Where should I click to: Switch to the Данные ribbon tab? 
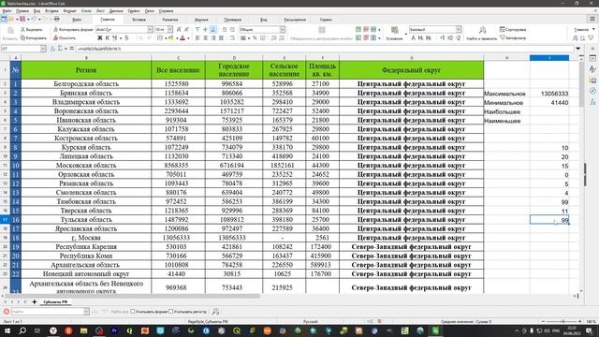click(x=201, y=19)
